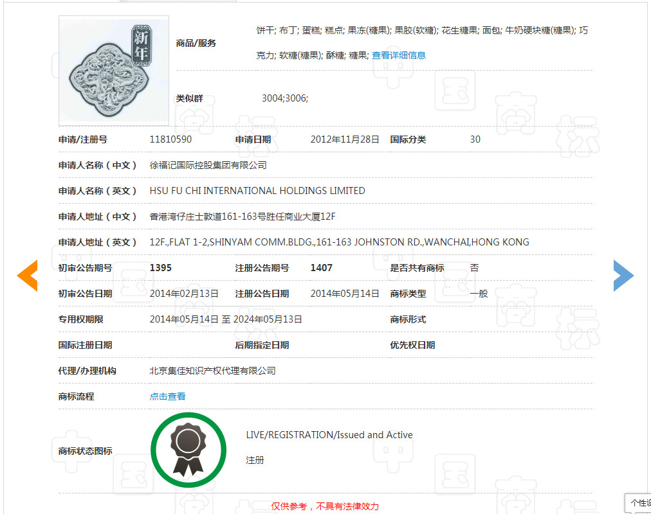Click the agent name 北京集佳知识产权代理有限公司

[212, 370]
